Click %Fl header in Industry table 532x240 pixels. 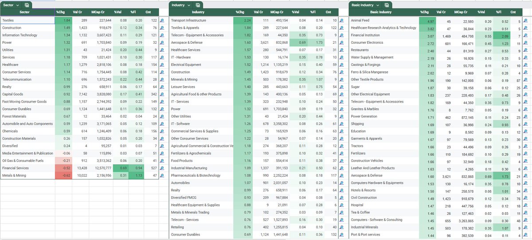coord(313,12)
